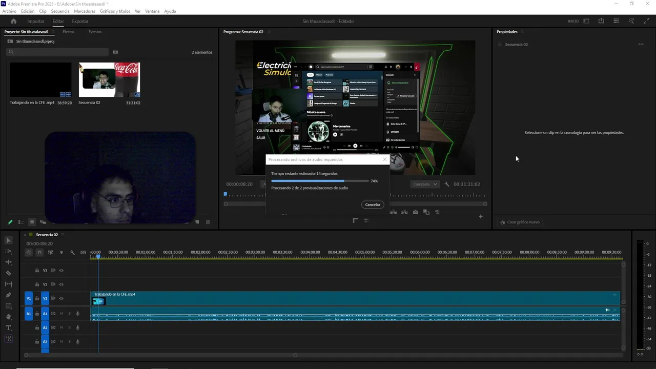Viewport: 656px width, 369px height.
Task: Hide the V1 track output eye
Action: coord(61,298)
